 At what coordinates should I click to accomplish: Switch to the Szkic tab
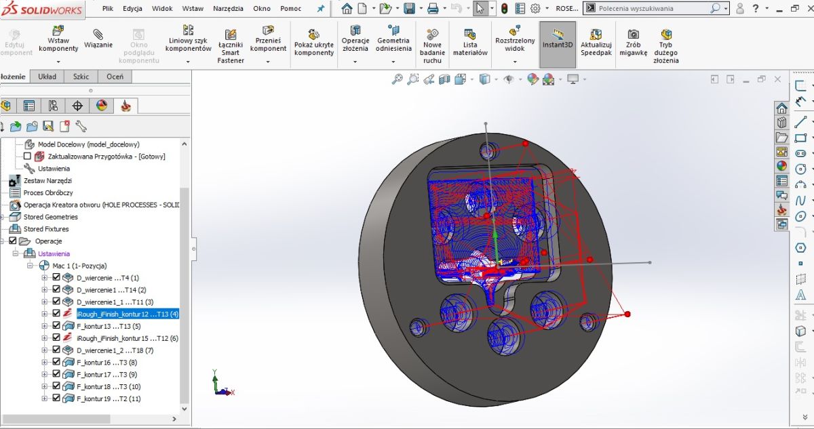pos(81,77)
